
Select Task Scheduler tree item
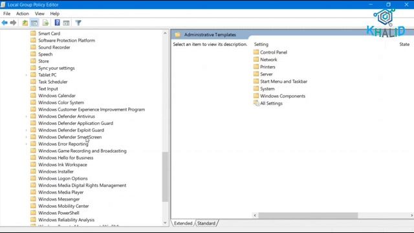(53, 82)
